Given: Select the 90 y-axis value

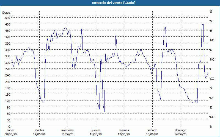Looking at the screenshot, I should (x=9, y=107).
